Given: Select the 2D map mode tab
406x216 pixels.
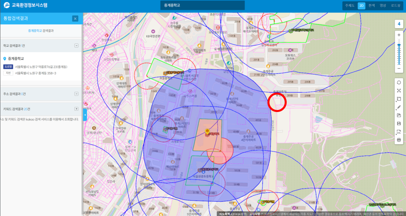Looking at the screenshot, I should click(361, 6).
